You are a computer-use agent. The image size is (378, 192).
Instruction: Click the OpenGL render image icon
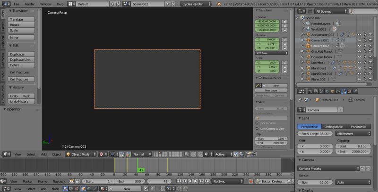[249, 154]
